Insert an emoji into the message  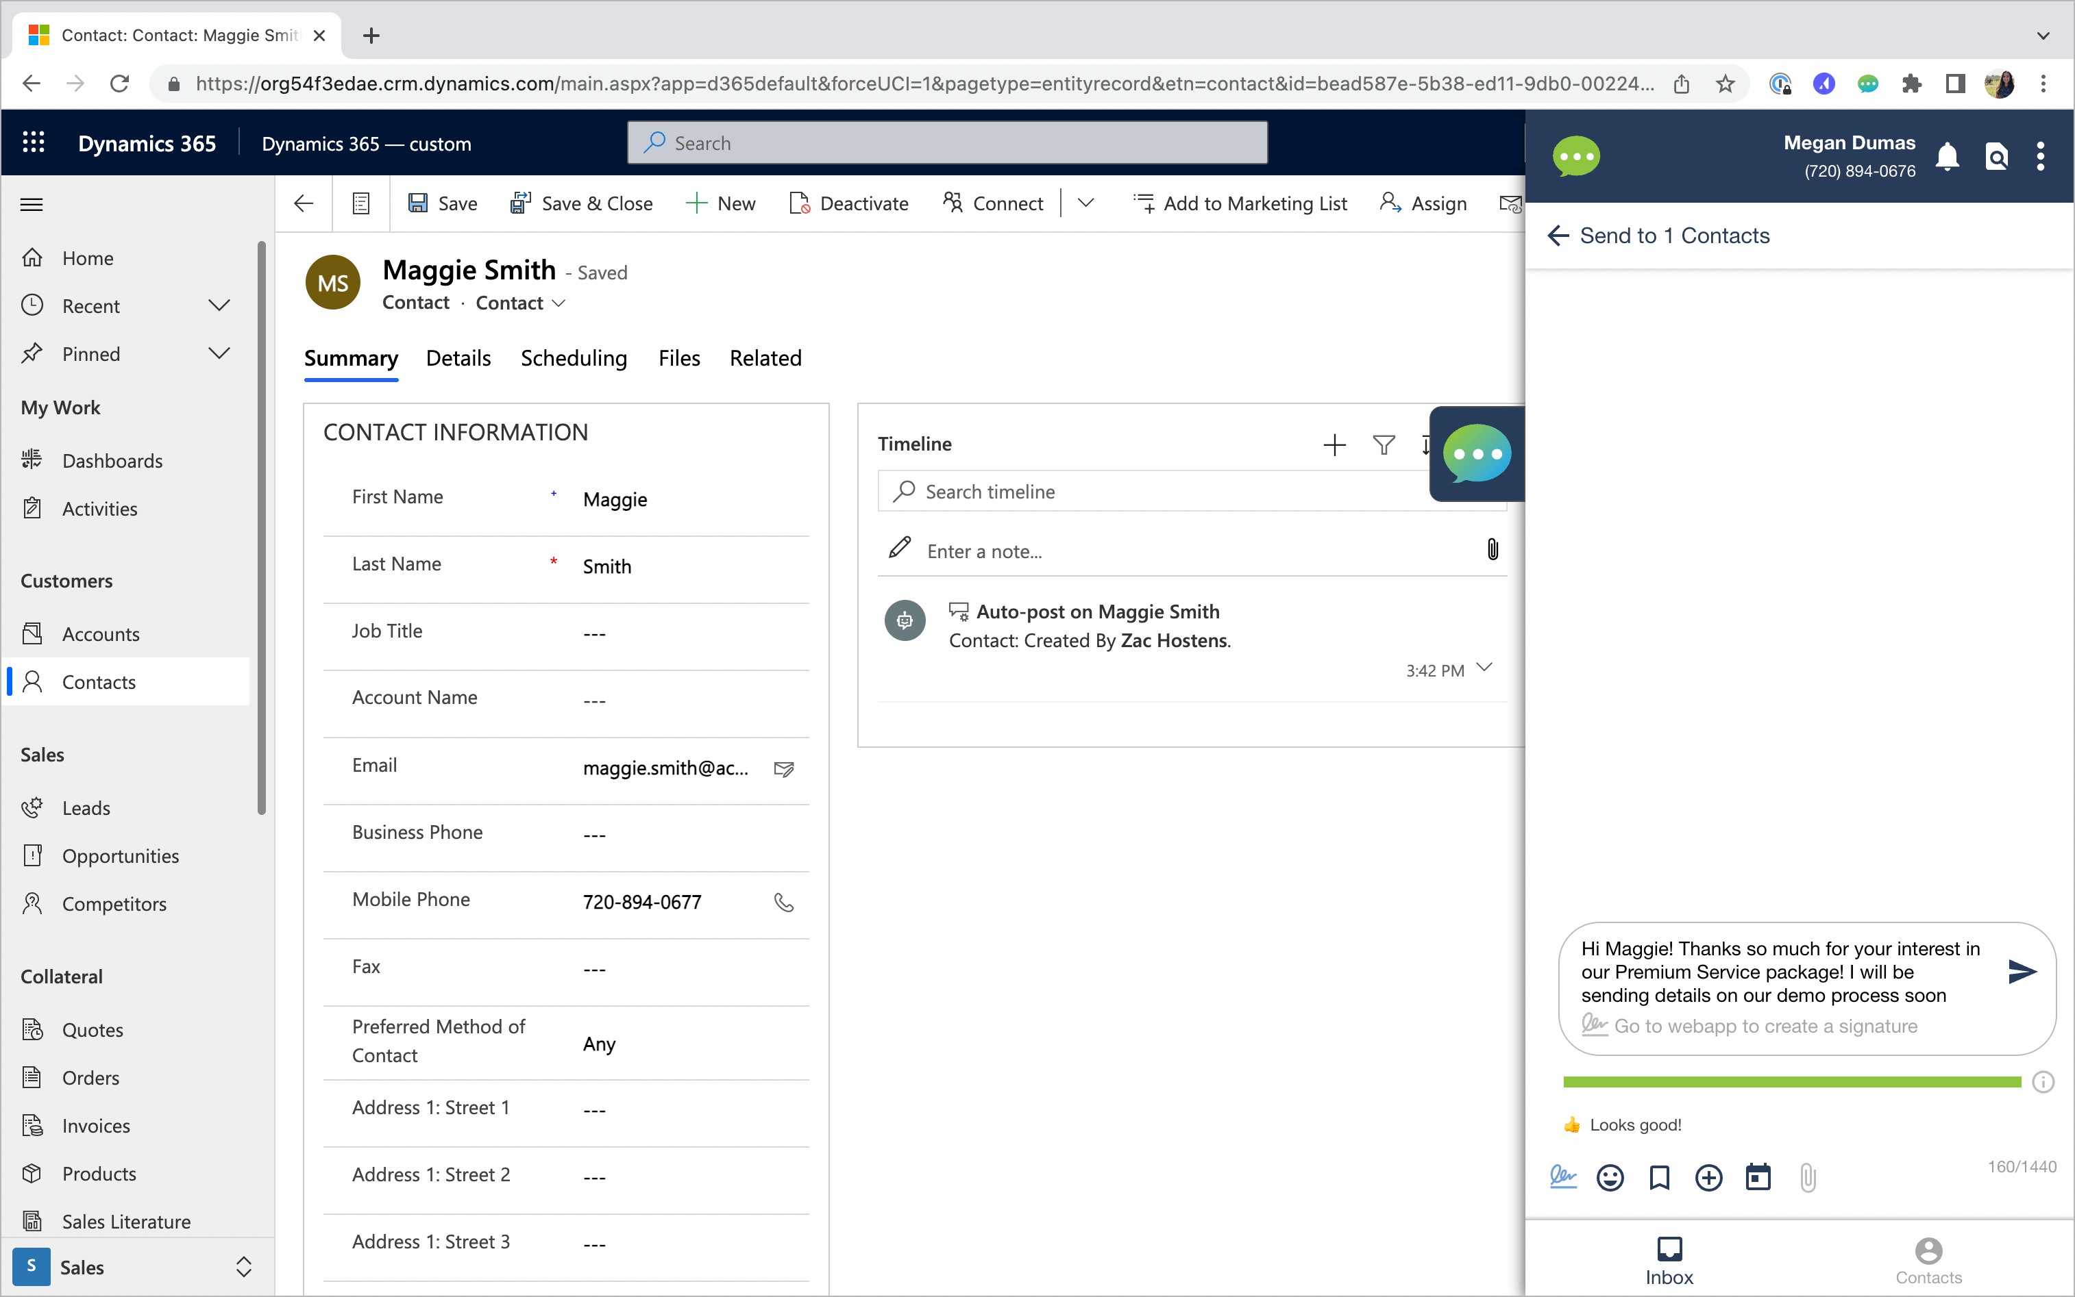click(1611, 1177)
